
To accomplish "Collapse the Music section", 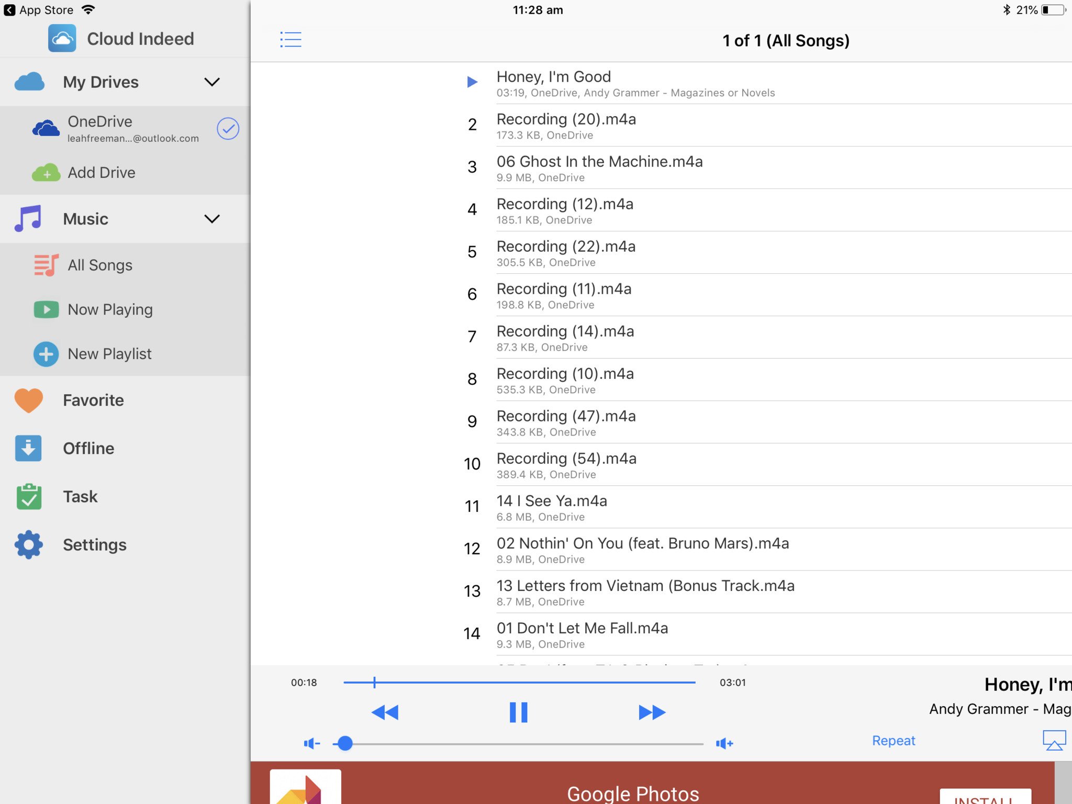I will point(213,219).
